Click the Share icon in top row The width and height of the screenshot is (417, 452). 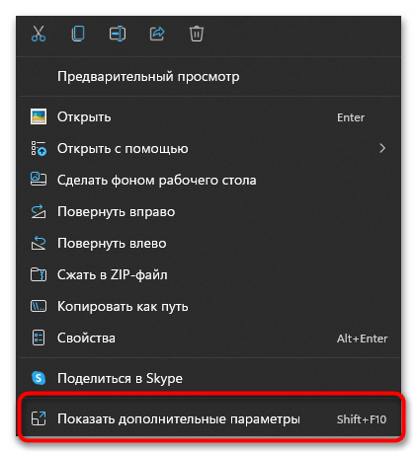157,34
